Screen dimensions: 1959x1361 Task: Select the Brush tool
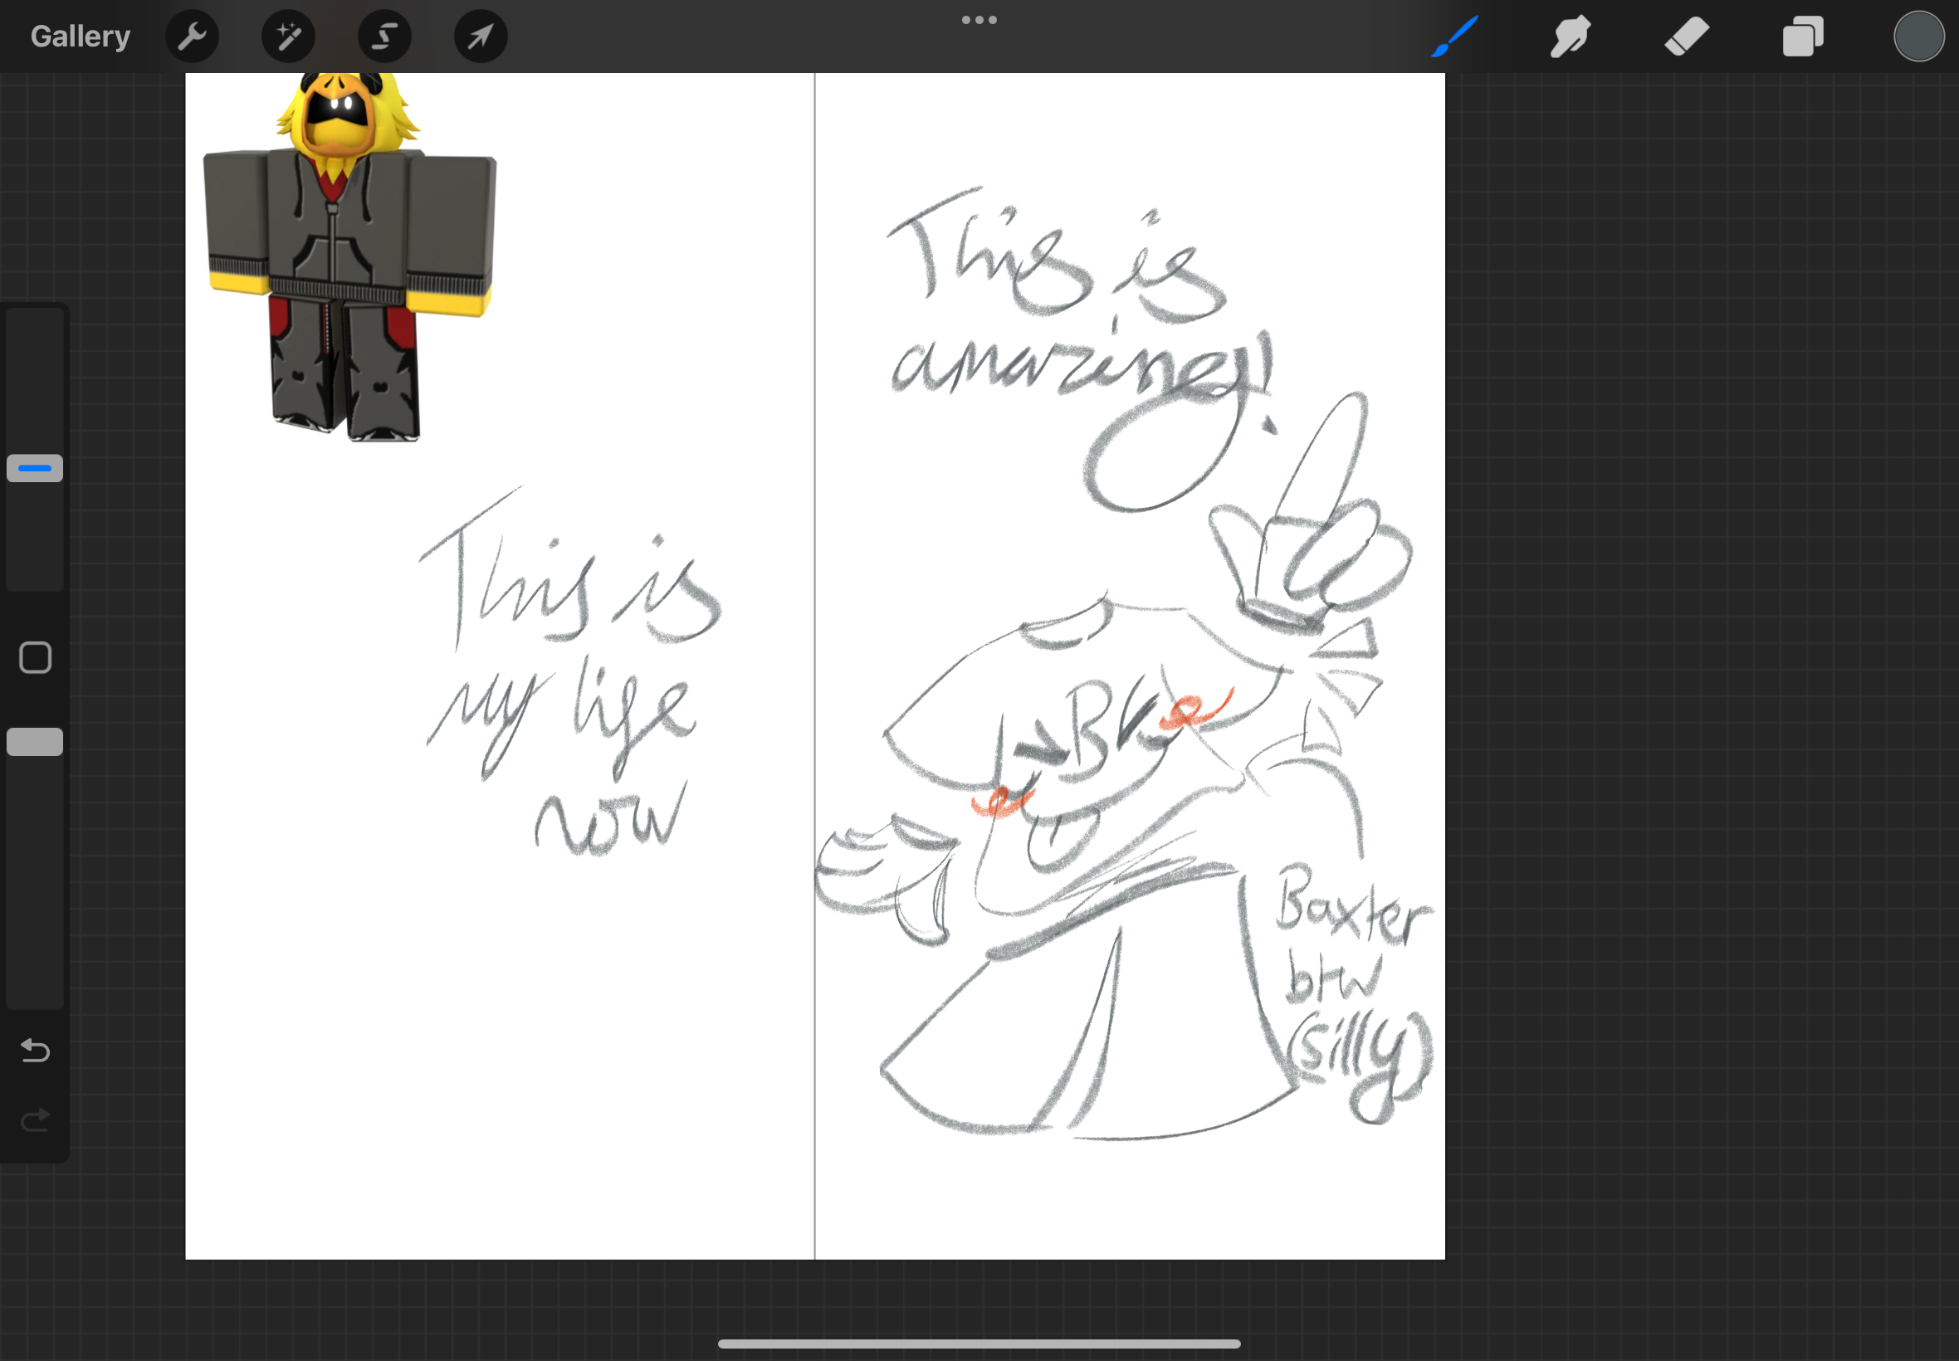(1454, 37)
